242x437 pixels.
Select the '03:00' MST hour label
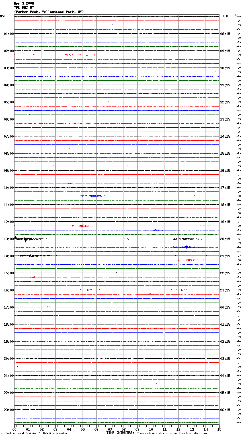tap(9, 68)
